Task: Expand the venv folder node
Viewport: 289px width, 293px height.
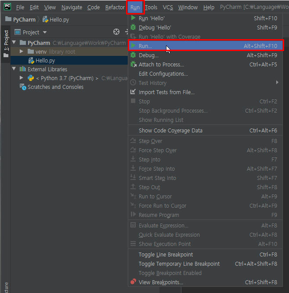Action: (22, 51)
